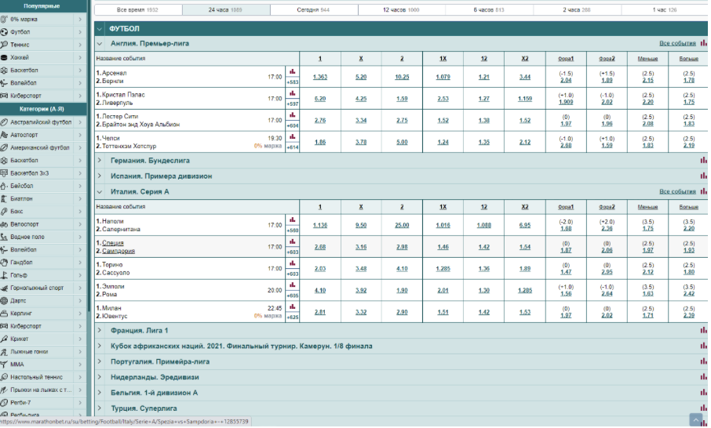Screen dimensions: 711x428
Task: Click chart icon on Португалия. Примейра-лига row
Action: point(703,361)
